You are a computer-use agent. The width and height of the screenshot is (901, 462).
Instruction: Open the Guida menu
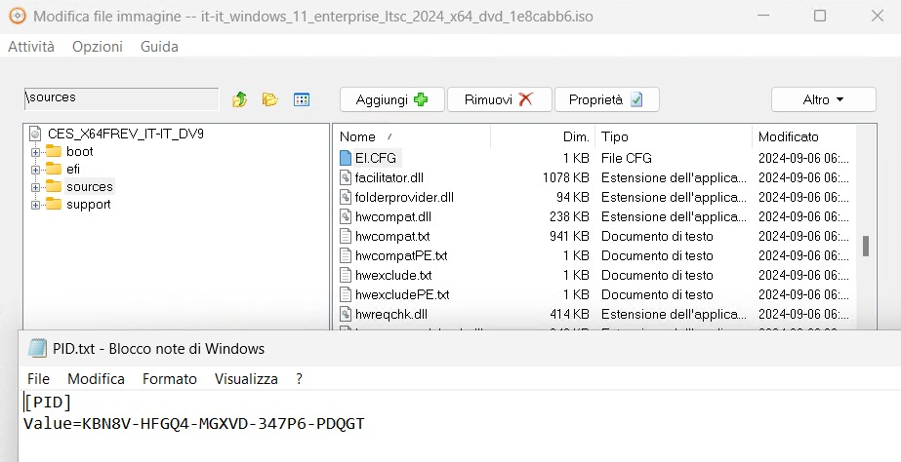tap(159, 47)
